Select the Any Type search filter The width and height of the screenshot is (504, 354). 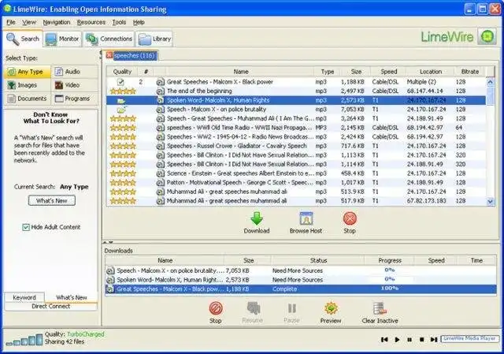point(28,72)
